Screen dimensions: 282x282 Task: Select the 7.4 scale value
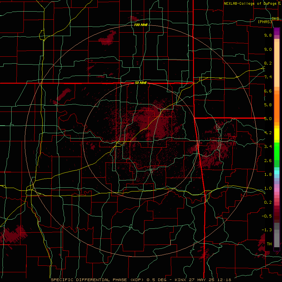pos(268,77)
